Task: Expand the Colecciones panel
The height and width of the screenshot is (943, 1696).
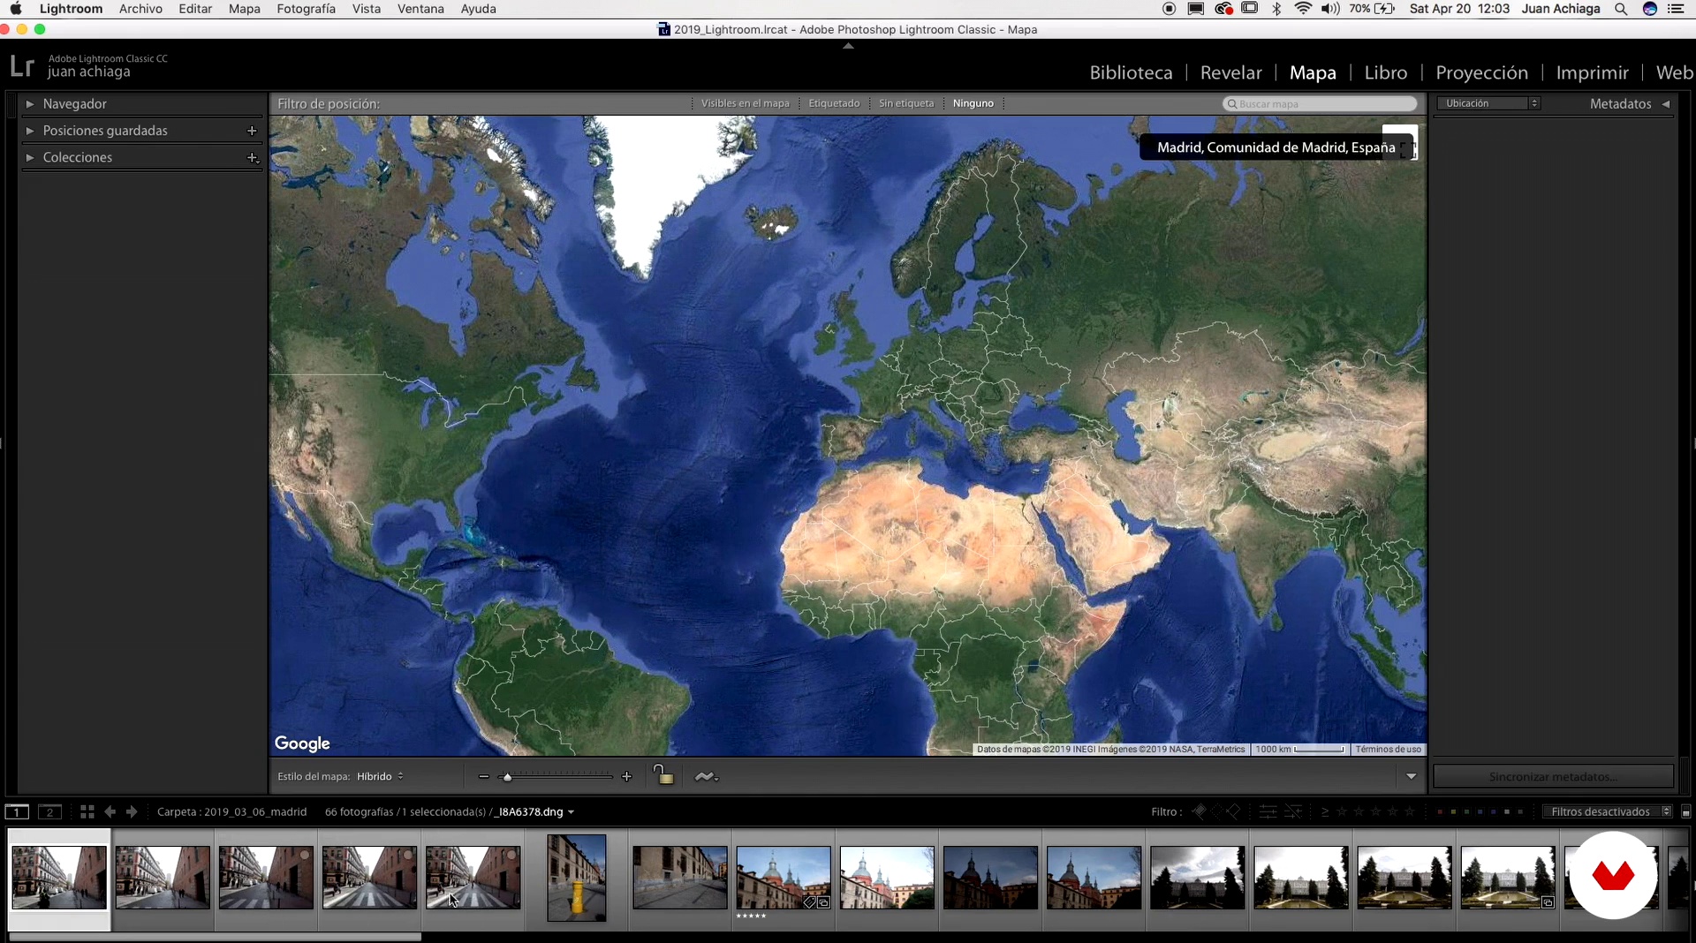Action: (x=30, y=158)
